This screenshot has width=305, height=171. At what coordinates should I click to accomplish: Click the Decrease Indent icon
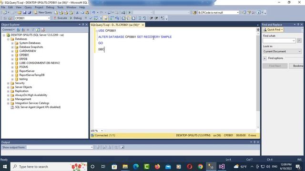coord(151,18)
